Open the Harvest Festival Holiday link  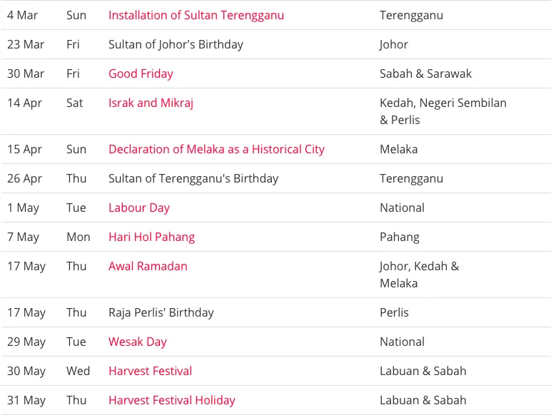(171, 400)
